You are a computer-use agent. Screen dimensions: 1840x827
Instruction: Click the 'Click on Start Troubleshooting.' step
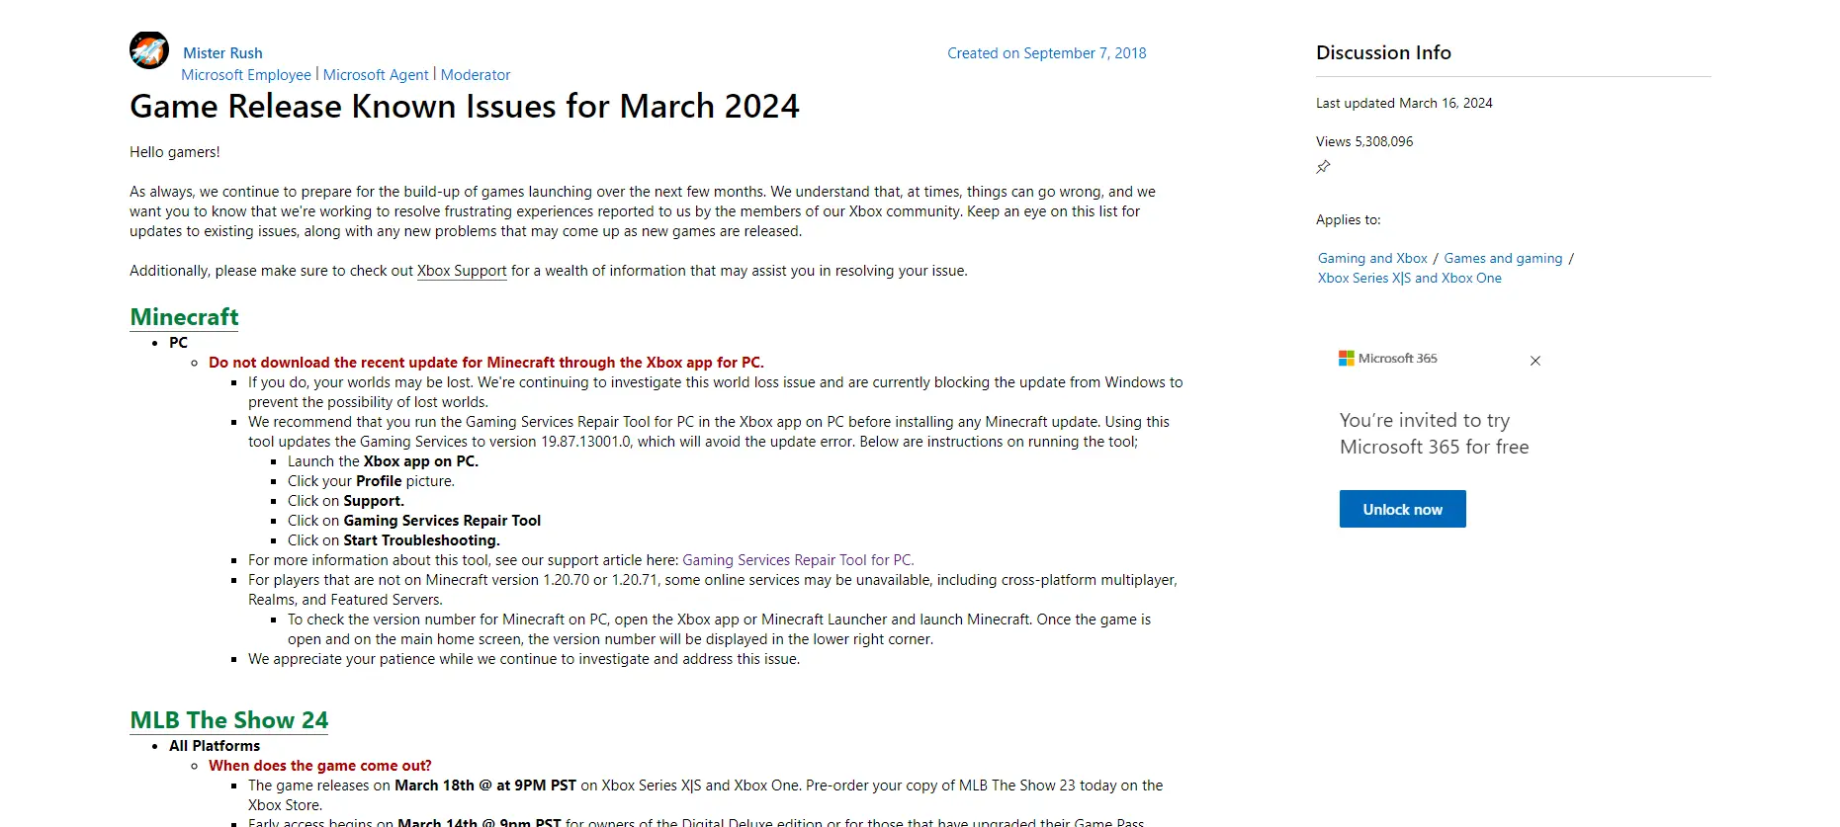pos(394,540)
